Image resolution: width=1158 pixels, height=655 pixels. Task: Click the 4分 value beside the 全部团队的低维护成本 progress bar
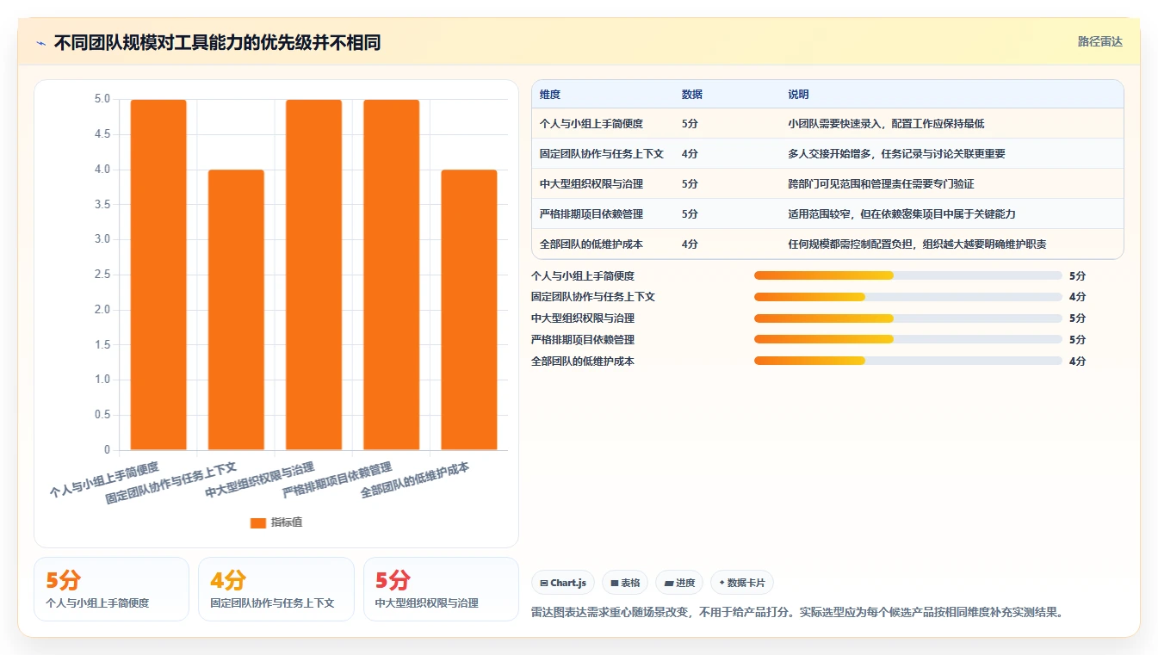[1077, 361]
